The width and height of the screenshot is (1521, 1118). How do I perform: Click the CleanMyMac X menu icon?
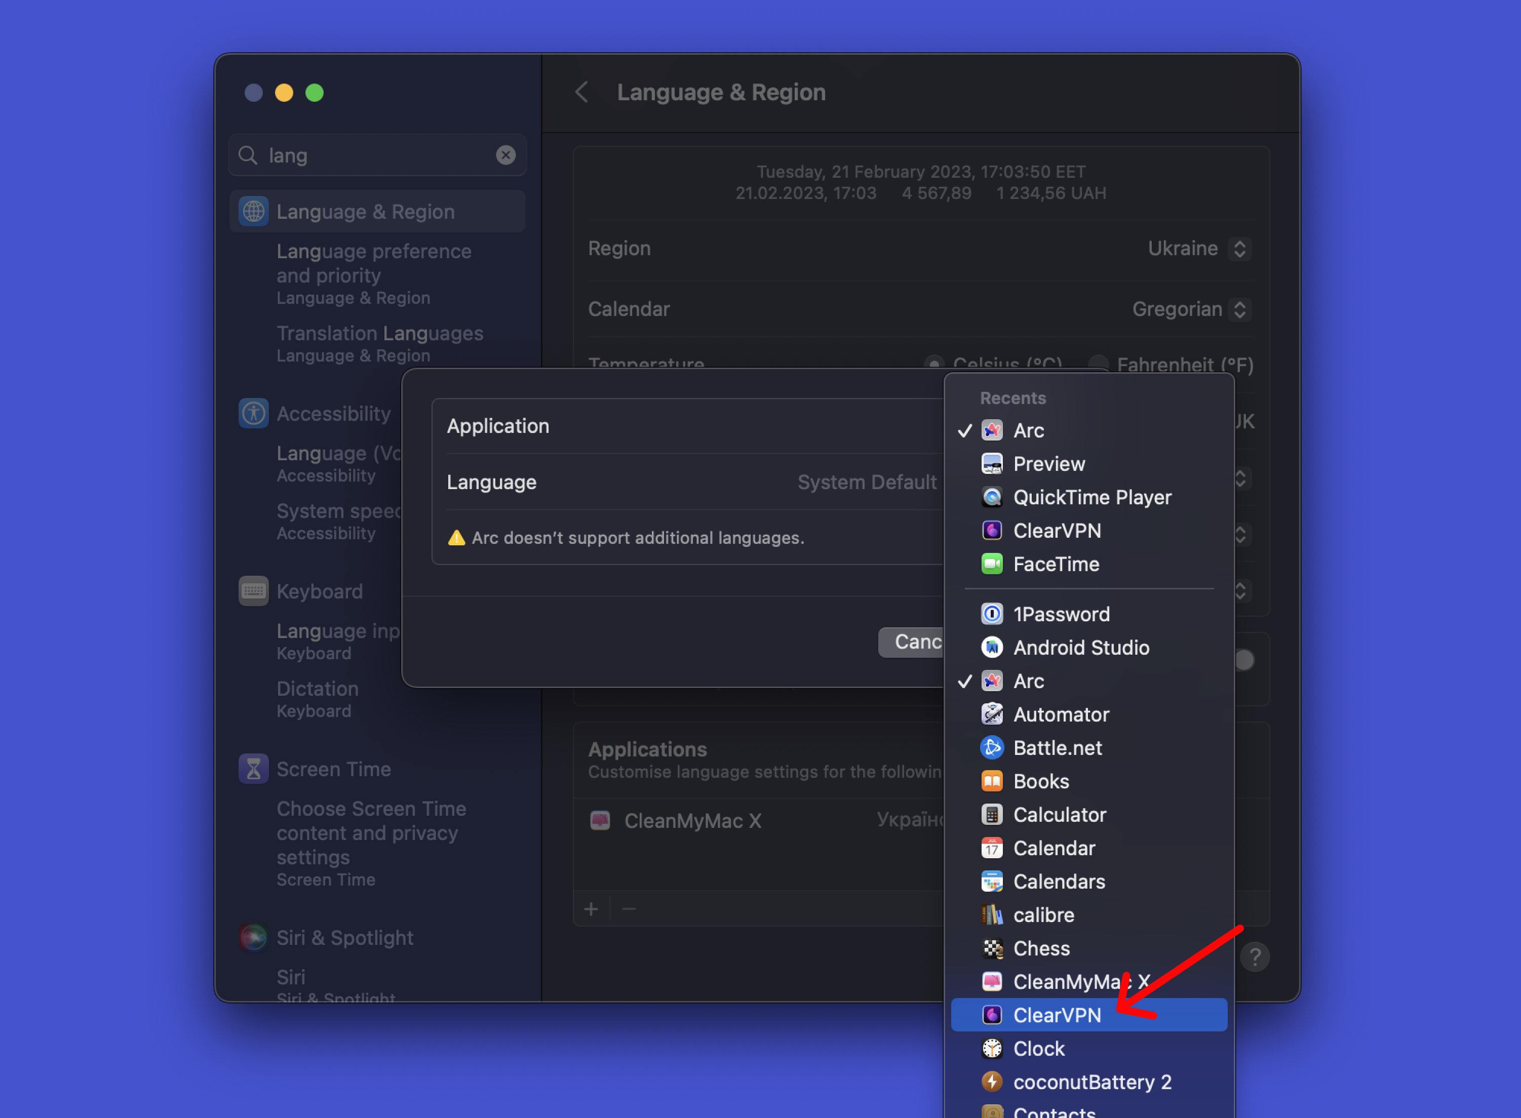(992, 981)
